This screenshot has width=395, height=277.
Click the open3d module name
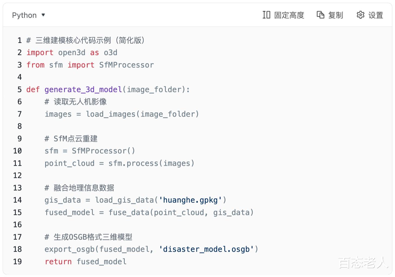72,53
